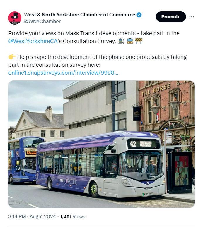Image resolution: width=203 pixels, height=234 pixels.
Task: Open the online1.snapsurveys.com survey link
Action: tap(63, 73)
